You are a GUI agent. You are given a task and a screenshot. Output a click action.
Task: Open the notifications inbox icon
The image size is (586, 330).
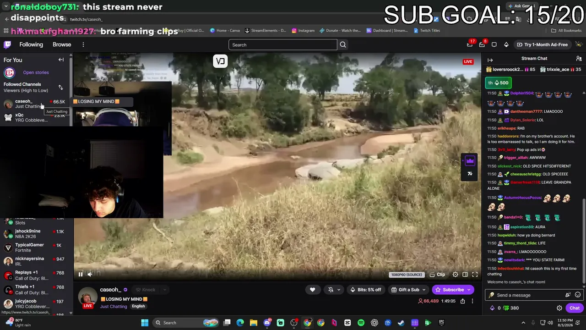tap(482, 44)
